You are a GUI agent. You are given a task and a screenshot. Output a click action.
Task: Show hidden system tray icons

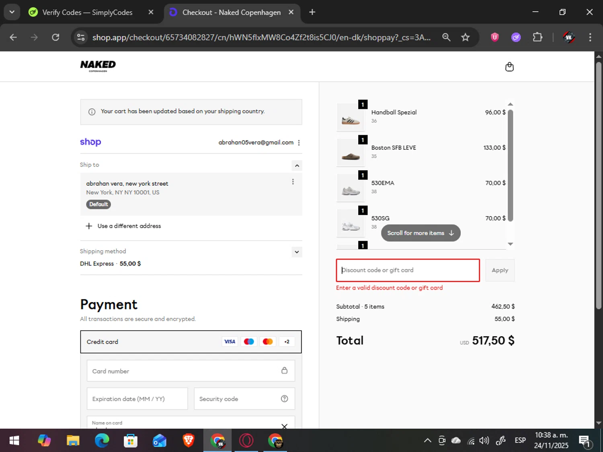point(428,441)
